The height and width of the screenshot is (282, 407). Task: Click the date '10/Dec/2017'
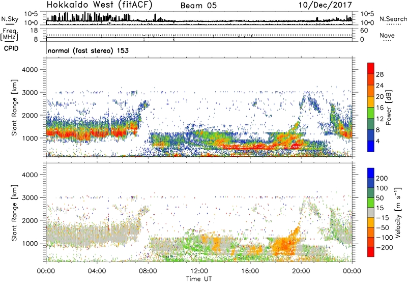pos(325,5)
